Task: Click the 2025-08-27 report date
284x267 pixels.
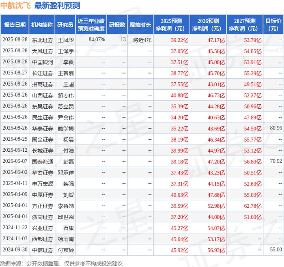Action: 15,73
